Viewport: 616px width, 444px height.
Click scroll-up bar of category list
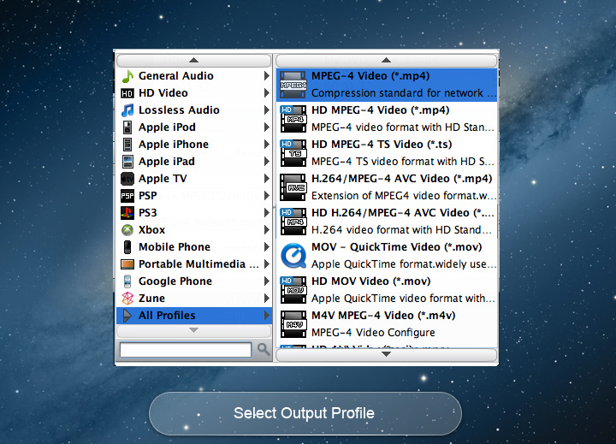pyautogui.click(x=193, y=61)
